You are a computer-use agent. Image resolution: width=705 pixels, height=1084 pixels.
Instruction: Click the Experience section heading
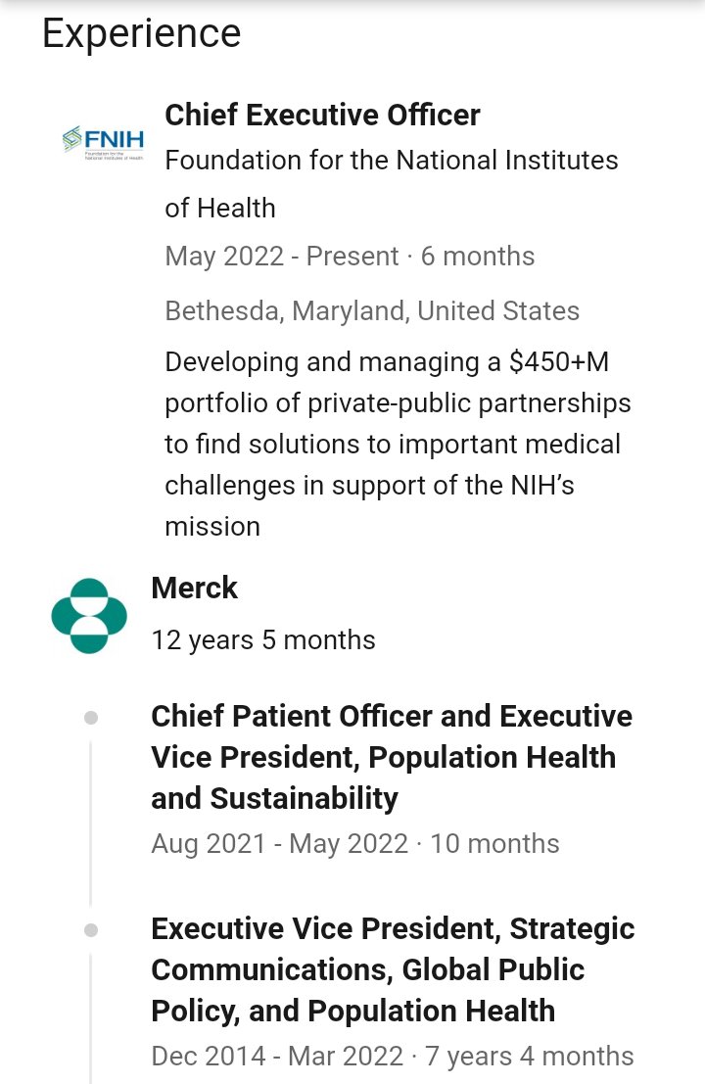tap(141, 33)
